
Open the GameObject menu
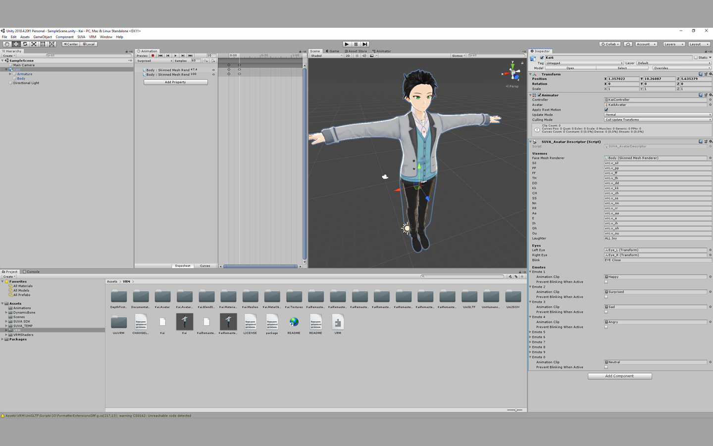click(43, 37)
